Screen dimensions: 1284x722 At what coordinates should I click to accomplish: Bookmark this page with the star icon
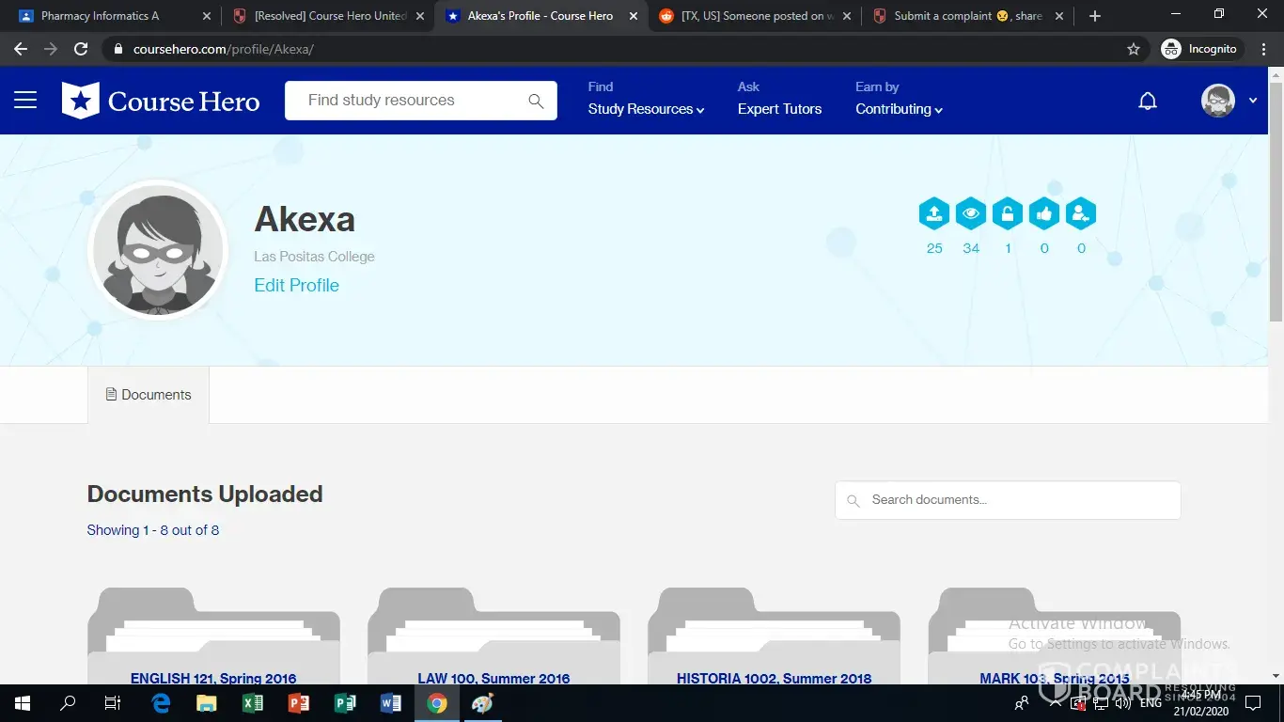[x=1134, y=49]
